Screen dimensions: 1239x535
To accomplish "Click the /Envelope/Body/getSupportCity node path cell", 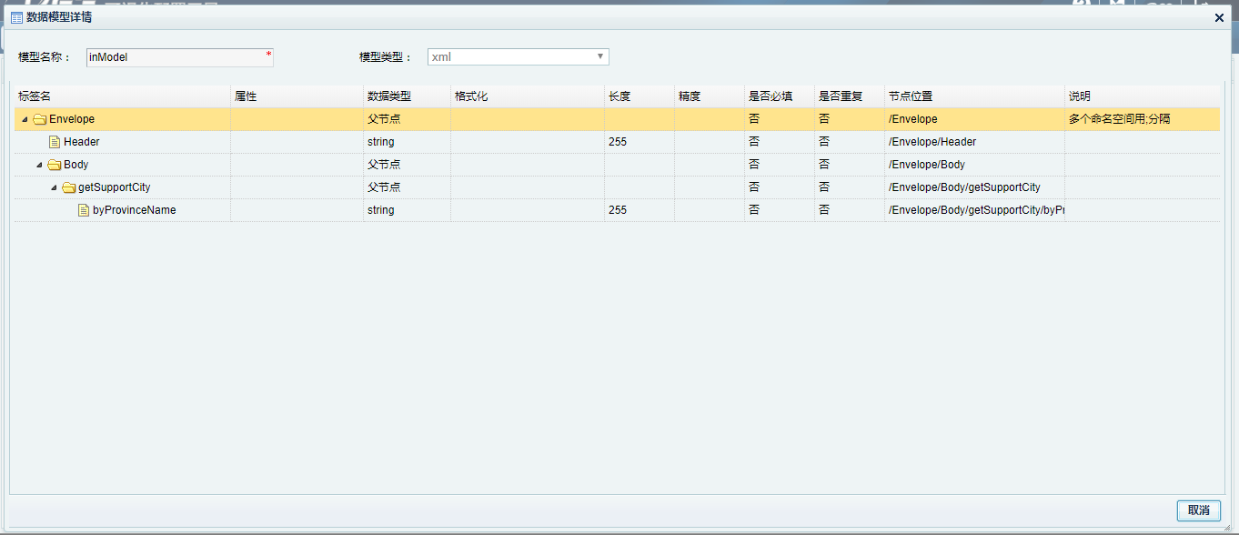I will pos(964,187).
